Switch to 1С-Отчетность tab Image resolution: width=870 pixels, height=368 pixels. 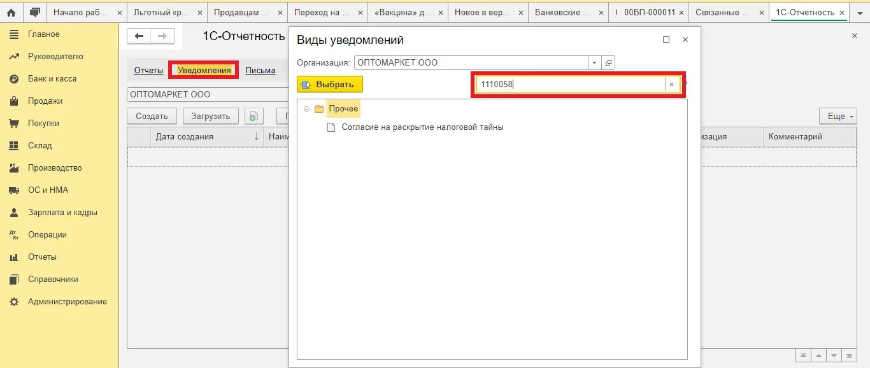pyautogui.click(x=805, y=13)
